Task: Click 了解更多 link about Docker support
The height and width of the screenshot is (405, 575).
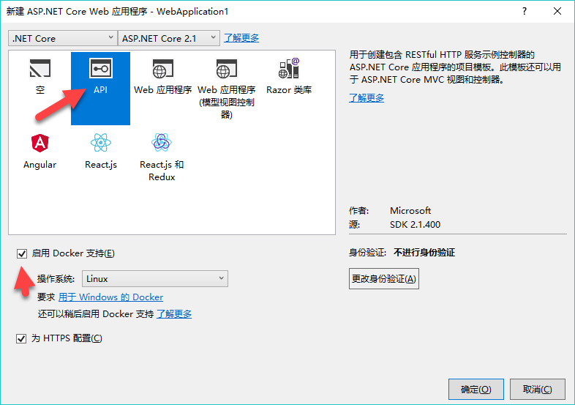Action: [x=174, y=313]
